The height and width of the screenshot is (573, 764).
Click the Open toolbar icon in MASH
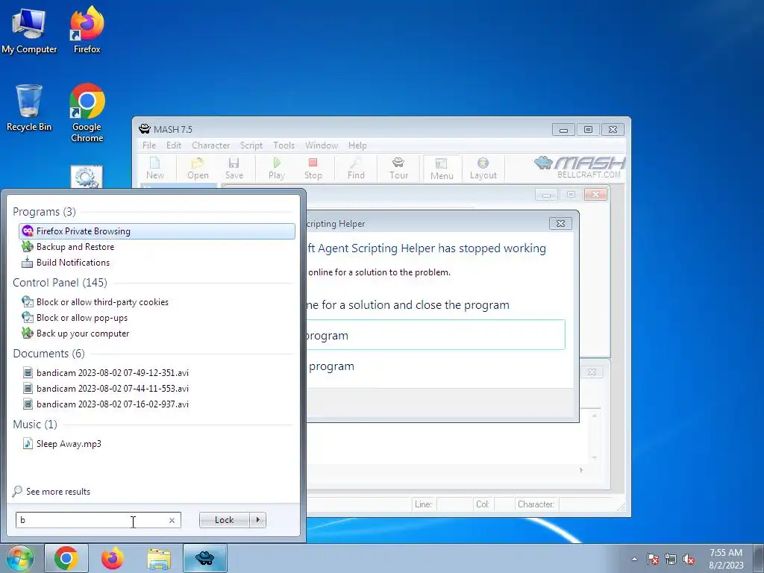point(198,169)
